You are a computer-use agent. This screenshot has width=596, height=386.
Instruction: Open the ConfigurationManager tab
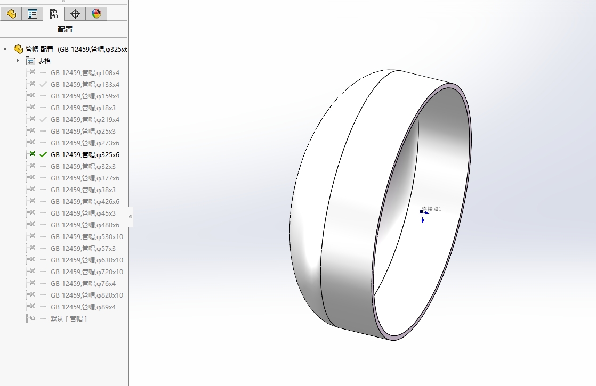54,14
